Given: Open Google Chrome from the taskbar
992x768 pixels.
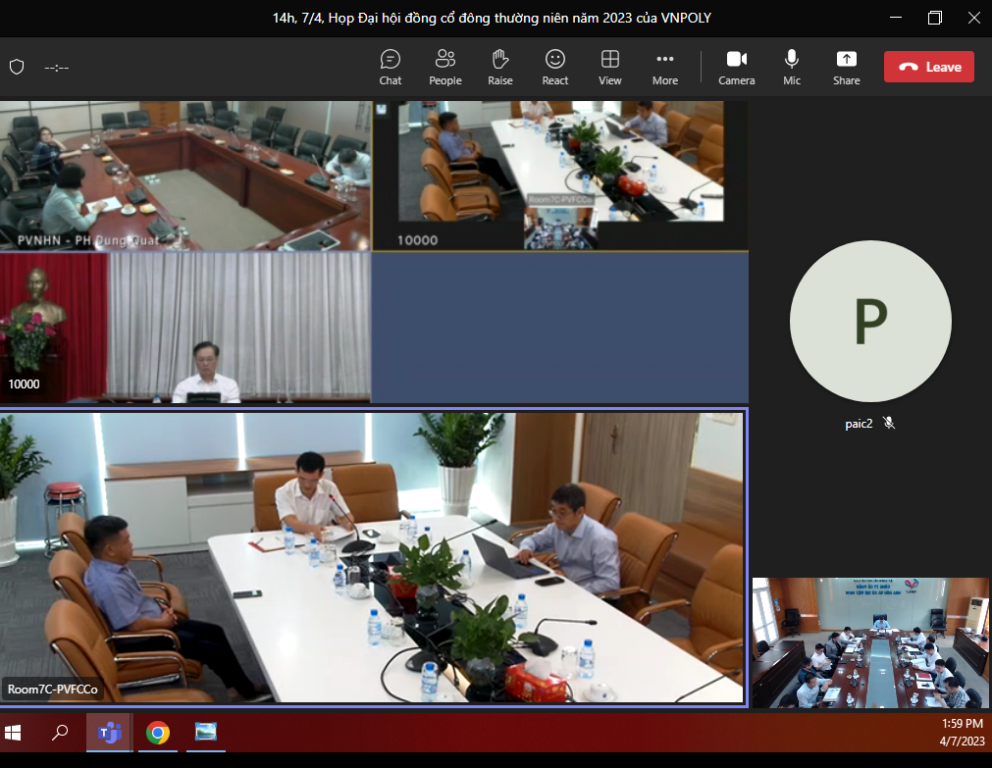Looking at the screenshot, I should click(x=157, y=733).
